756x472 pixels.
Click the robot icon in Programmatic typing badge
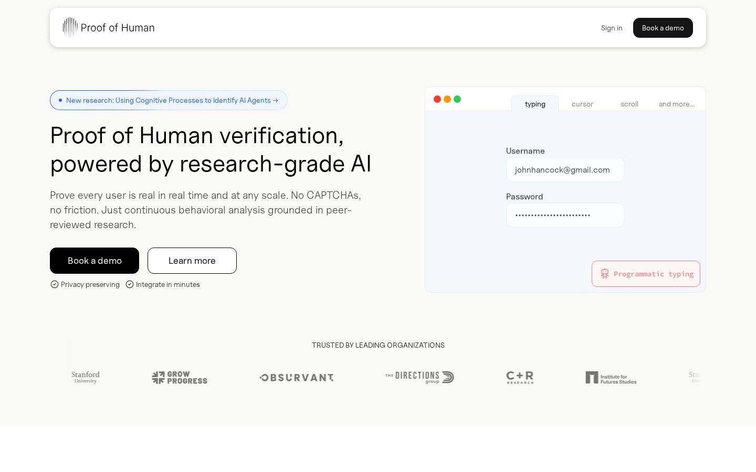(605, 274)
